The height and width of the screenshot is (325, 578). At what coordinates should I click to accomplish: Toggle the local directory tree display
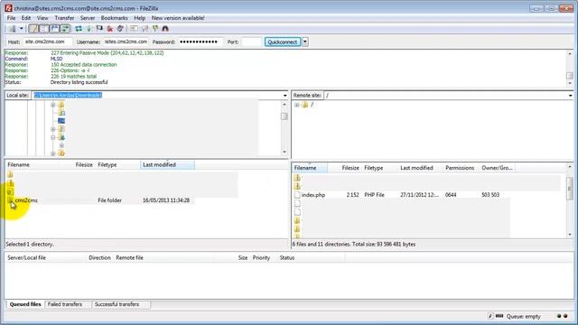pyautogui.click(x=44, y=28)
